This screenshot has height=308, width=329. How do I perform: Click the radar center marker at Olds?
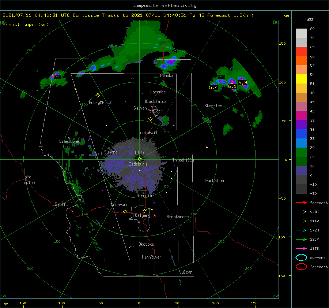pos(140,159)
